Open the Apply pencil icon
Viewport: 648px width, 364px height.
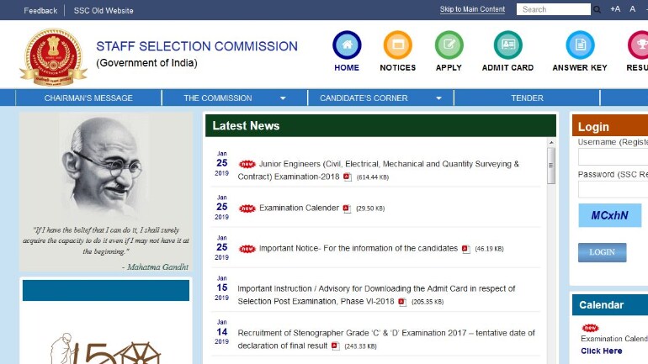tap(449, 45)
